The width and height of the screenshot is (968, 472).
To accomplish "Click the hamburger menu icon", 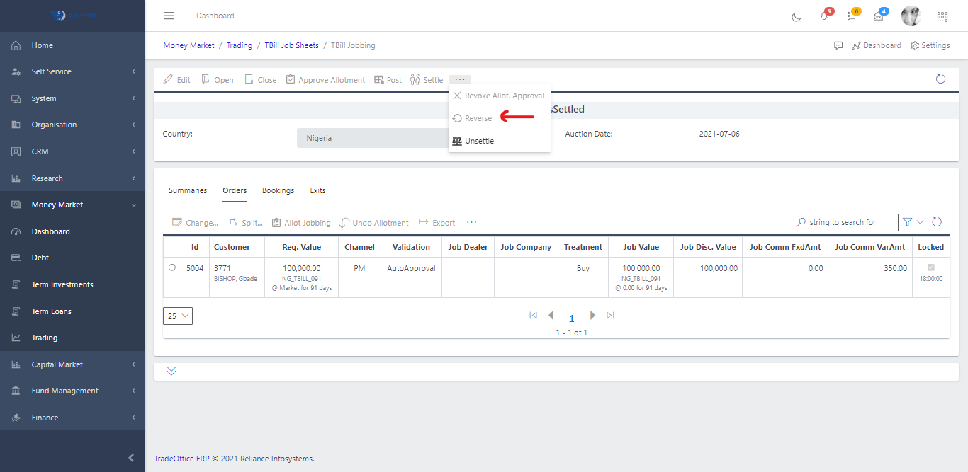I will point(169,16).
